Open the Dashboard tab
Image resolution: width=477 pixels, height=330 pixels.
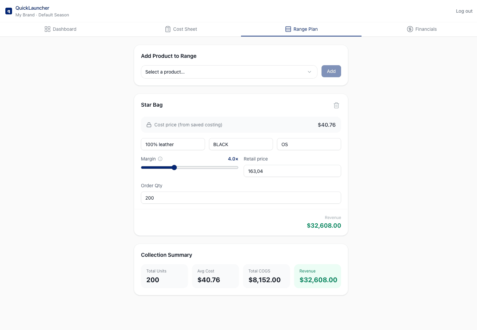60,29
